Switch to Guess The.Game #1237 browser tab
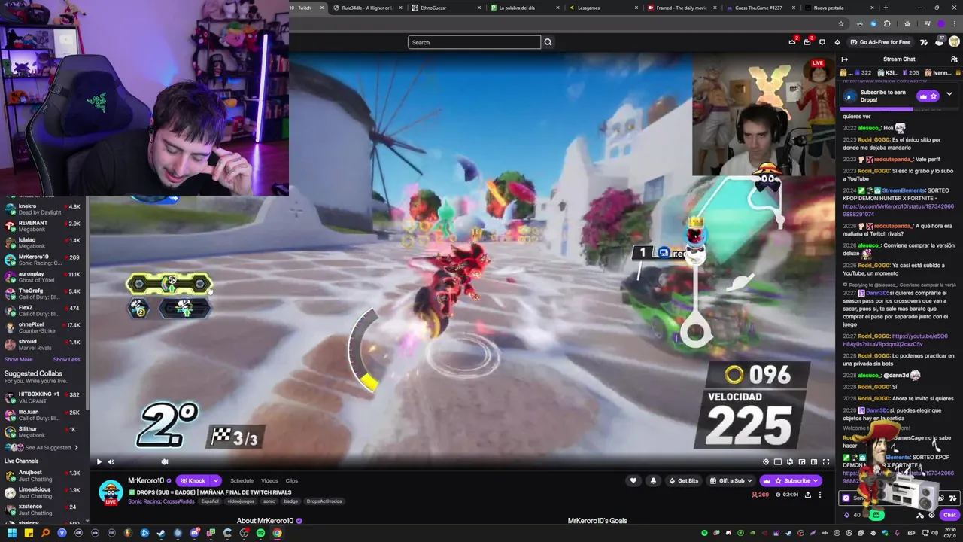This screenshot has width=963, height=542. [x=760, y=8]
